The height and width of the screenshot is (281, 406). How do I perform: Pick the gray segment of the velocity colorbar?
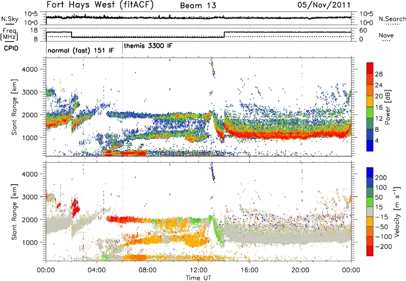click(x=370, y=212)
